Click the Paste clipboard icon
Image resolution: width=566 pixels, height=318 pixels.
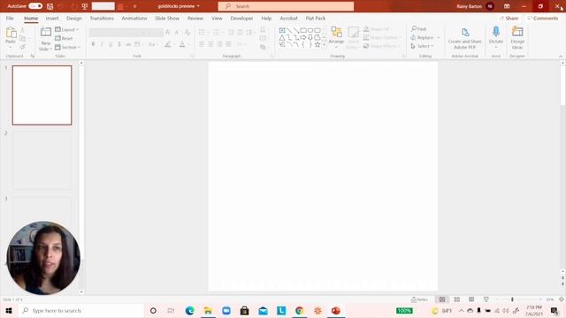pos(11,34)
